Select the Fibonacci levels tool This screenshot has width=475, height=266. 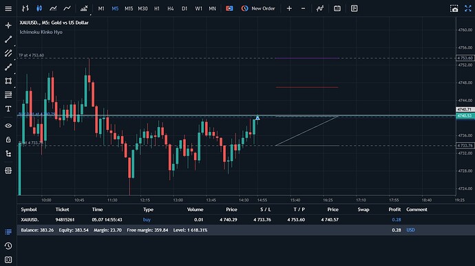coord(8,95)
